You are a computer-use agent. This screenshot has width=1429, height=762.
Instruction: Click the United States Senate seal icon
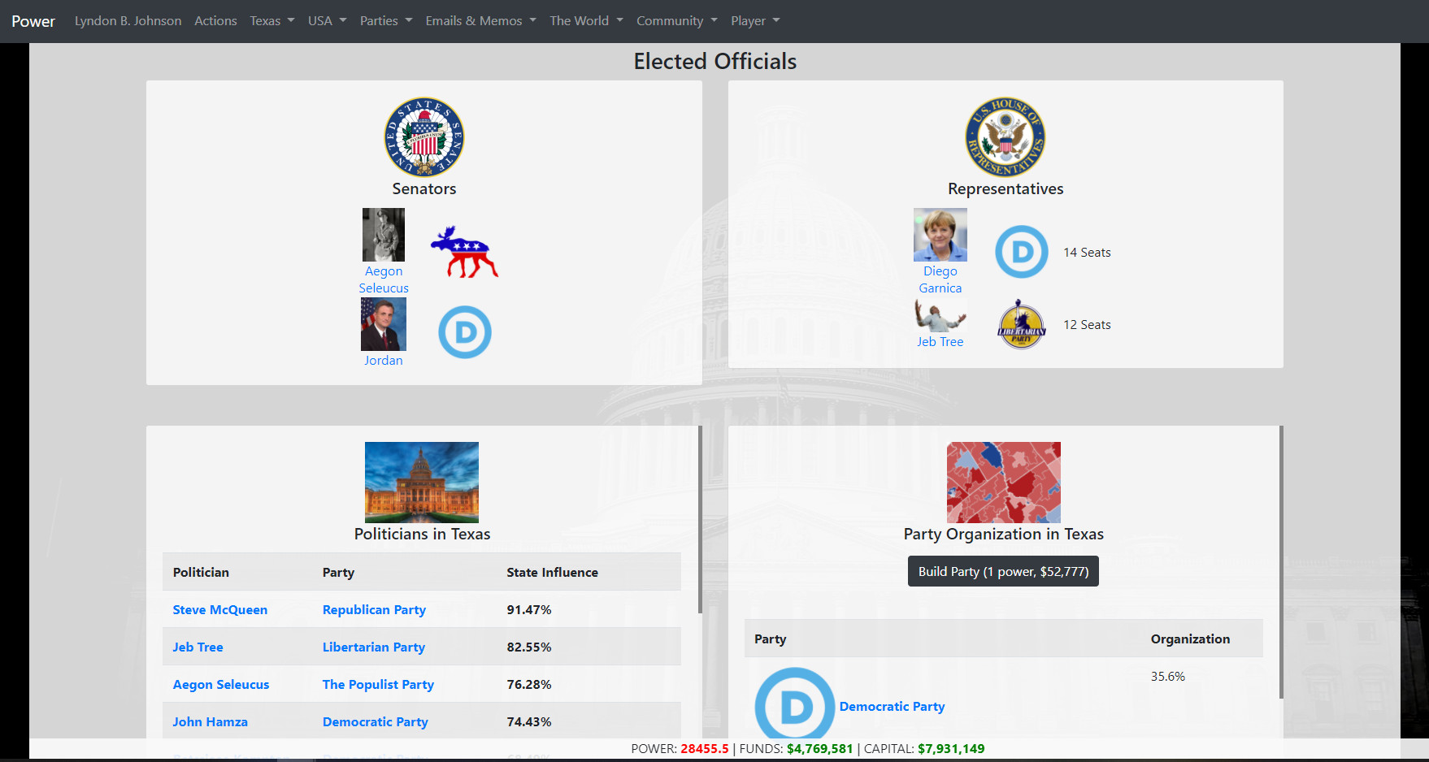(423, 137)
